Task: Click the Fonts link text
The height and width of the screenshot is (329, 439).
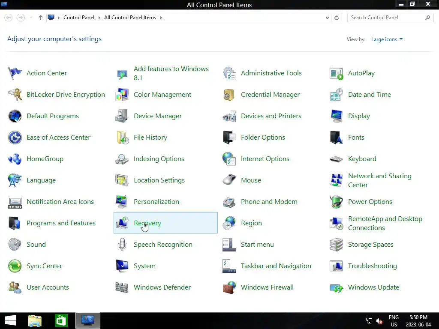Action: pyautogui.click(x=356, y=138)
